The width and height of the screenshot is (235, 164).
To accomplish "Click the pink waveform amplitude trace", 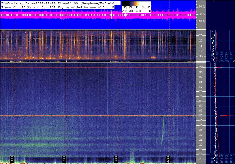I will pyautogui.click(x=87, y=15).
